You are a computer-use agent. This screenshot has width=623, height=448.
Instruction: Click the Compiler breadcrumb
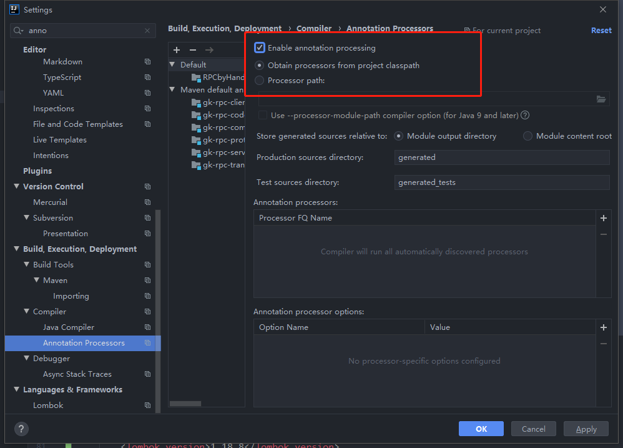pos(314,28)
